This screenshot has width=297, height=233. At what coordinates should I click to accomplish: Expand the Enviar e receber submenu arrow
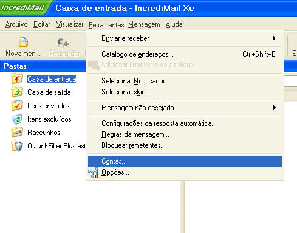coord(274,38)
